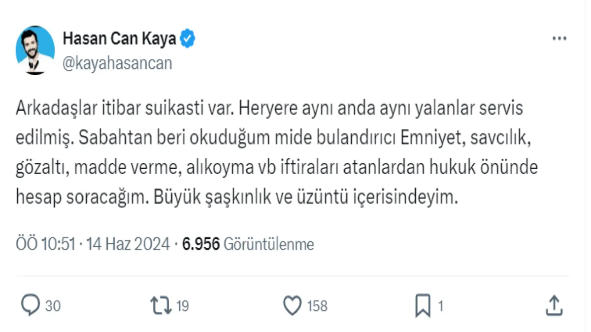Click the reply speech bubble icon
Screen dimensions: 591x332
coord(31,306)
